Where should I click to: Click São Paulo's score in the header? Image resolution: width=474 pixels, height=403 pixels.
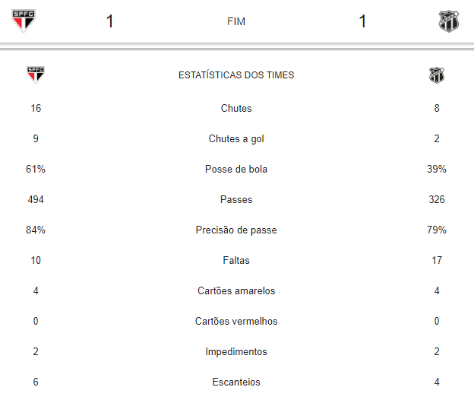click(x=110, y=21)
